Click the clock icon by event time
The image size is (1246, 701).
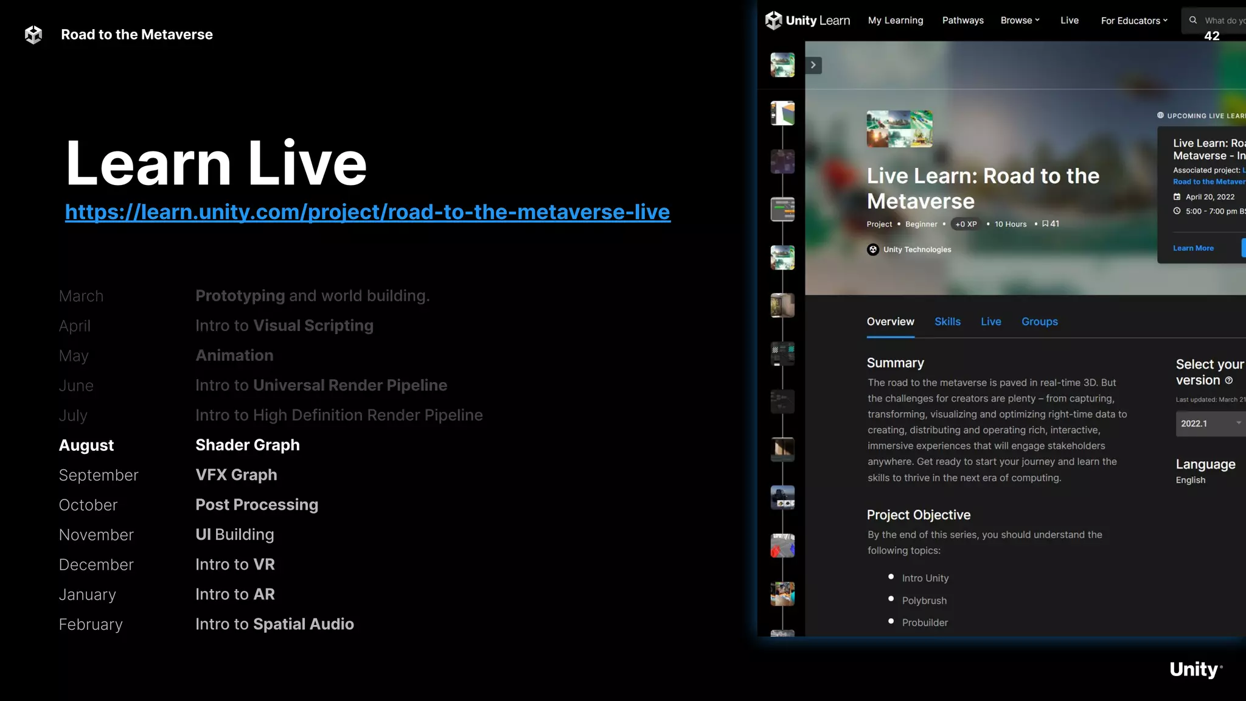pyautogui.click(x=1177, y=211)
